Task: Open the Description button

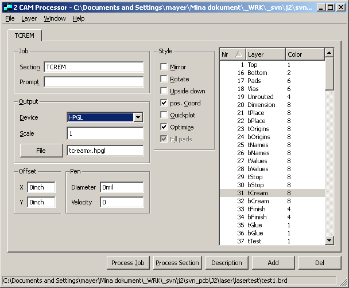Action: coord(227,263)
